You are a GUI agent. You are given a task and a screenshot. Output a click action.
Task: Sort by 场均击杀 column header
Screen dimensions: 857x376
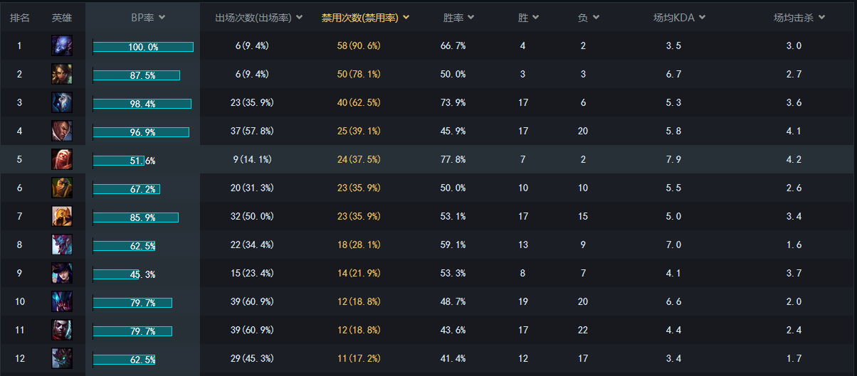pyautogui.click(x=799, y=18)
